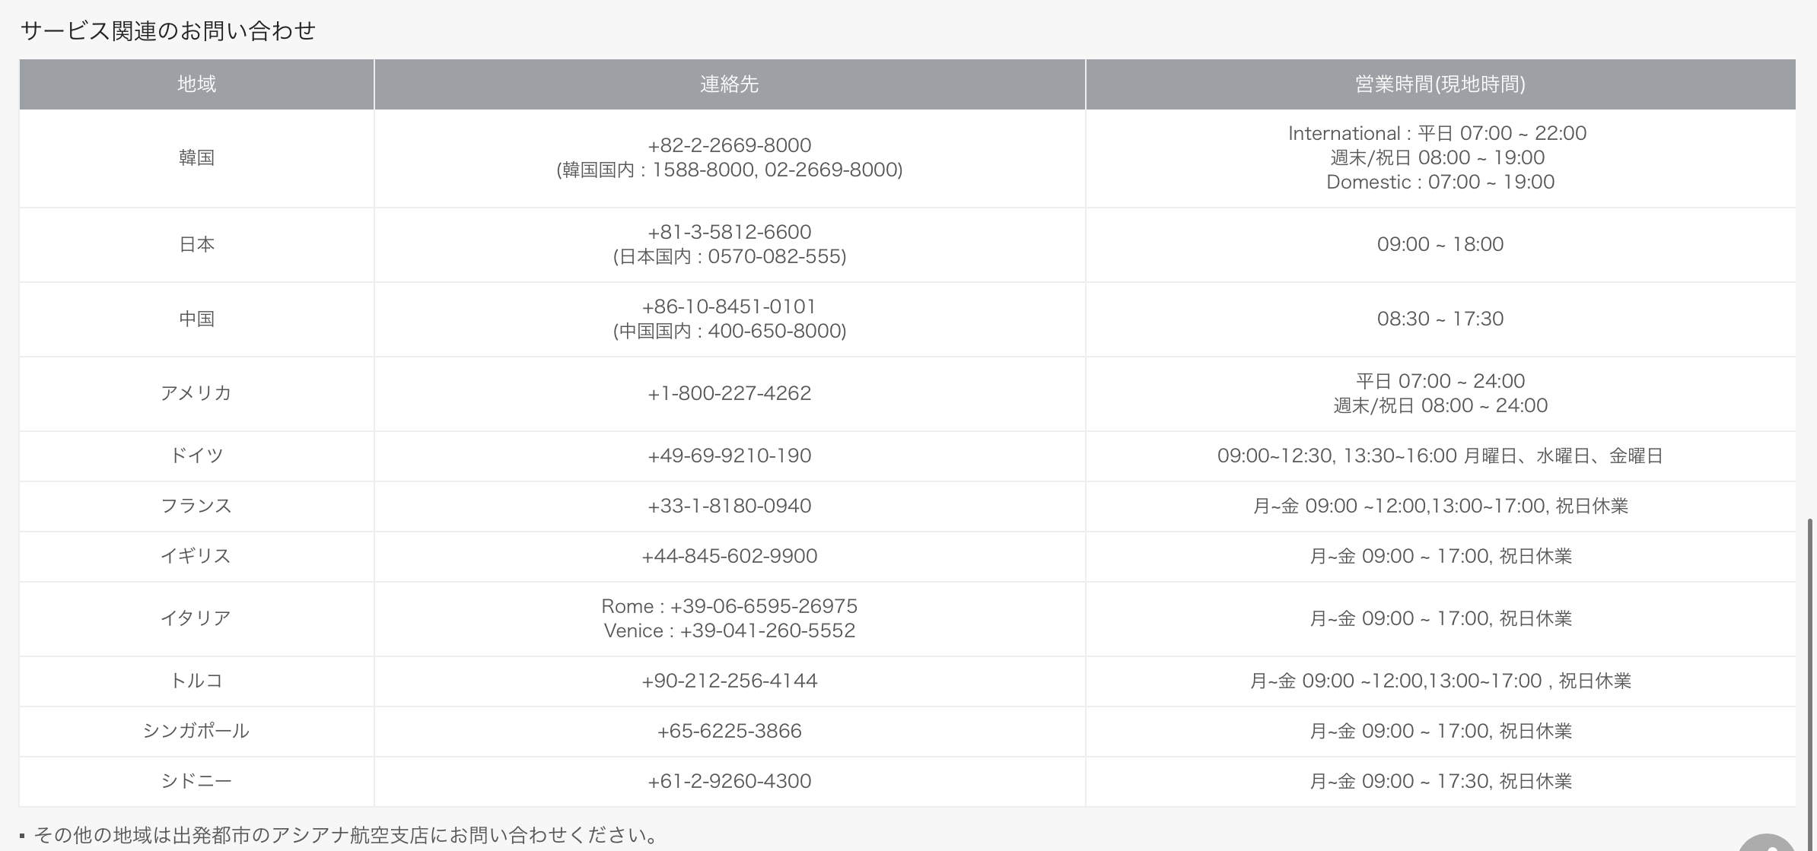Click the 韓国 region cell
Image resolution: width=1817 pixels, height=851 pixels.
click(x=196, y=157)
